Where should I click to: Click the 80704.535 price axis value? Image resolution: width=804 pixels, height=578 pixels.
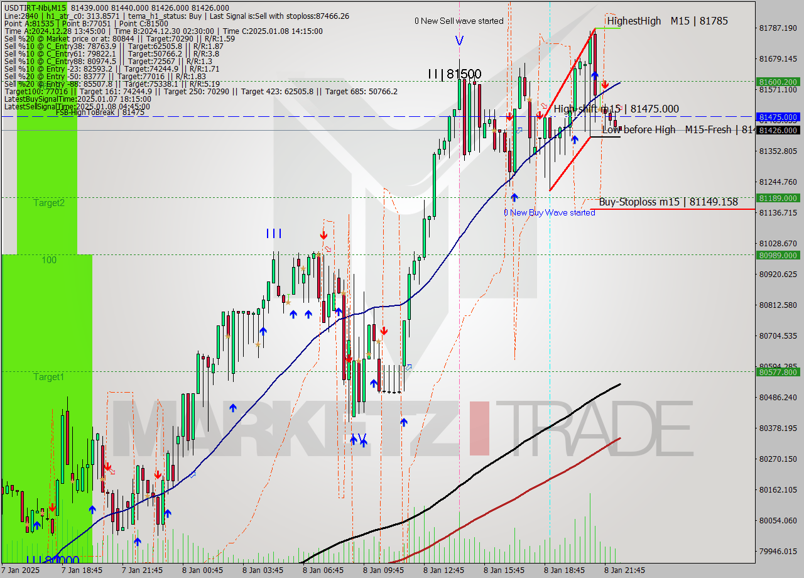[x=778, y=335]
